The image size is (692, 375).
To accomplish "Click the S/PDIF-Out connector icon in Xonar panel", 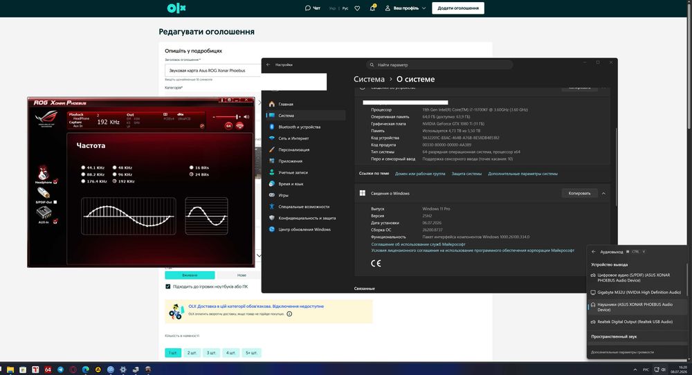I will pos(43,193).
